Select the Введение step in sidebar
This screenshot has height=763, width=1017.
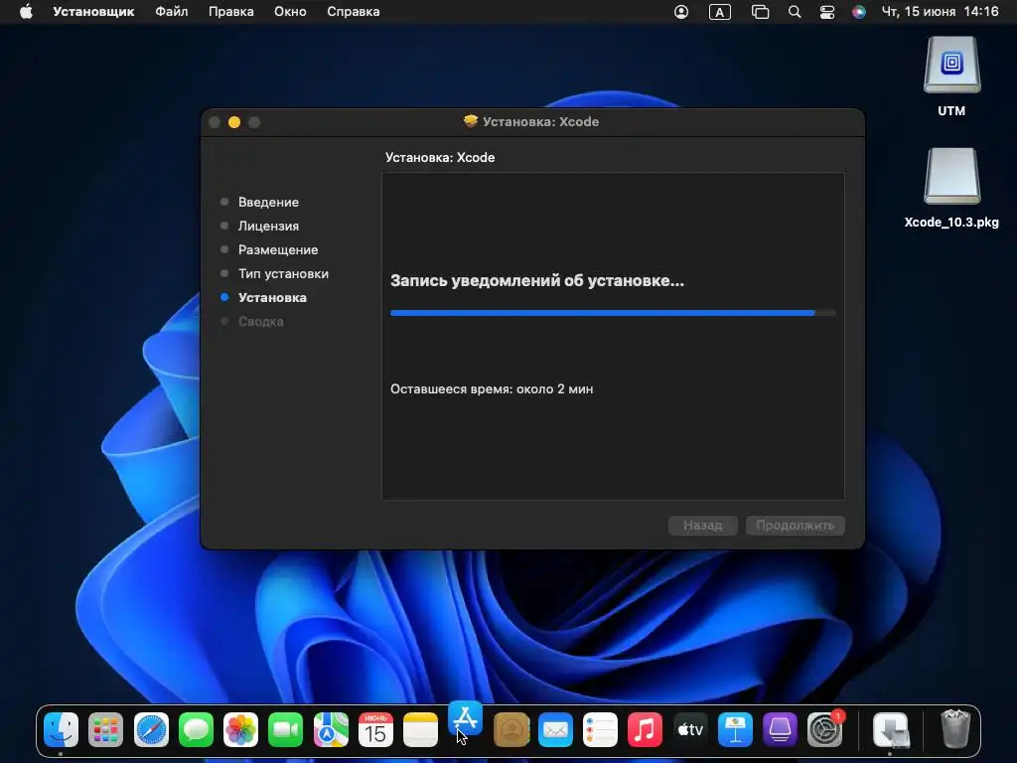coord(268,202)
